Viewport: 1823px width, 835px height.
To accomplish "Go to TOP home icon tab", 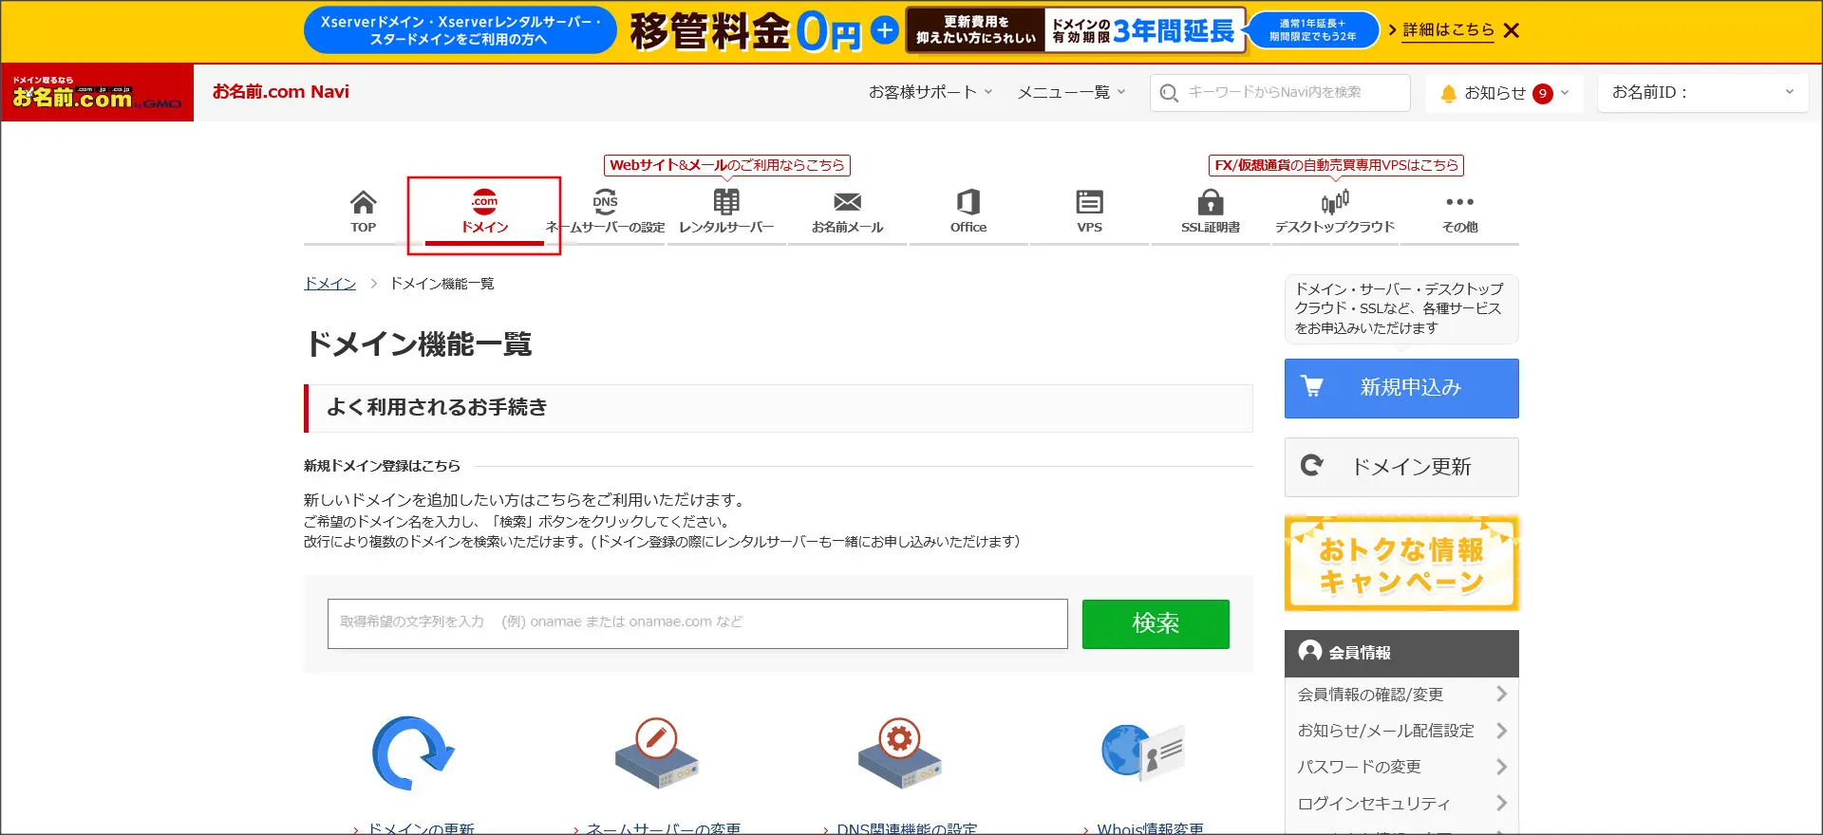I will [x=364, y=213].
